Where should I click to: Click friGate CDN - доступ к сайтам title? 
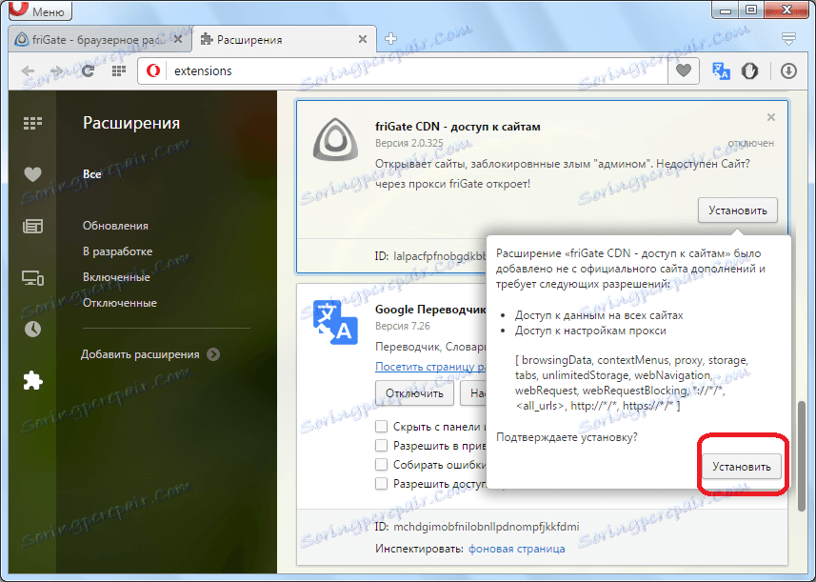click(x=457, y=127)
